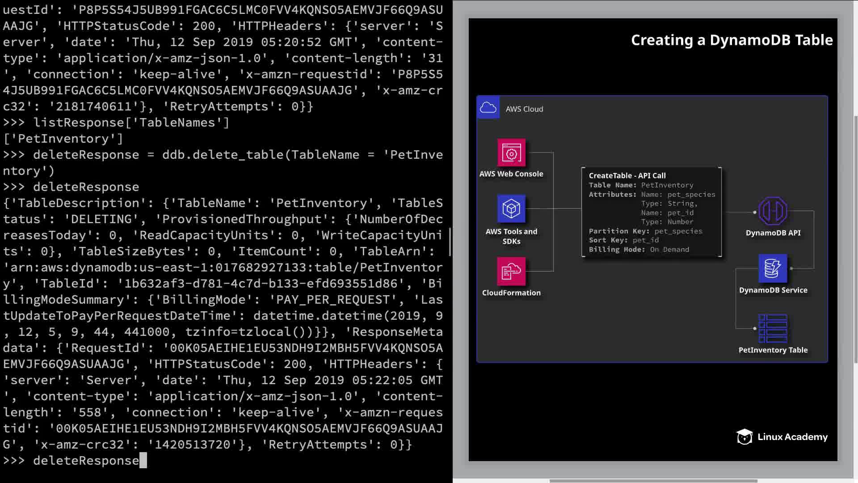This screenshot has width=858, height=483.
Task: Click the AWS Cloud label text
Action: click(x=524, y=109)
